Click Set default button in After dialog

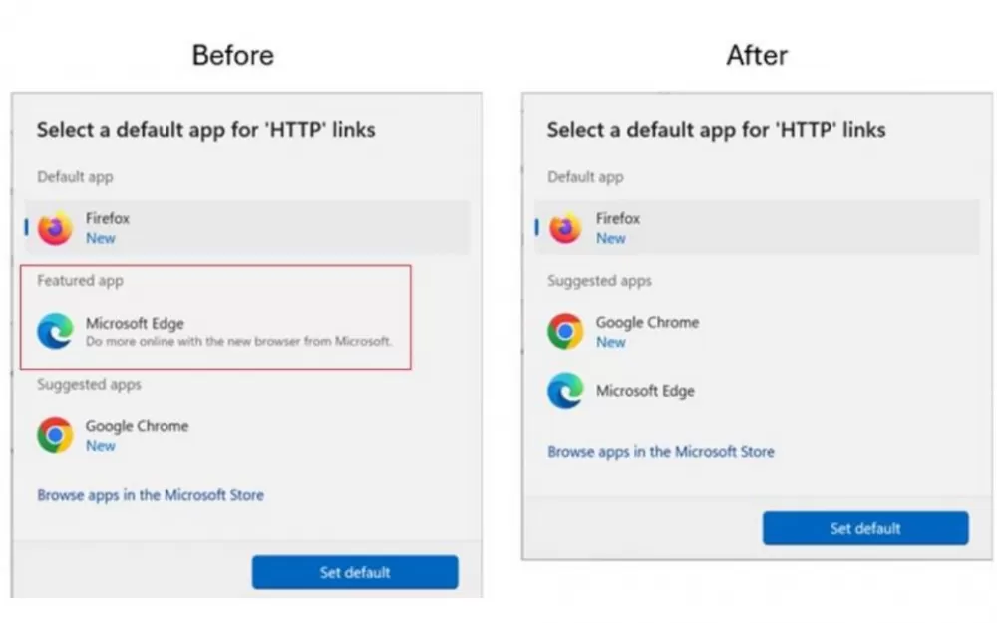[865, 528]
